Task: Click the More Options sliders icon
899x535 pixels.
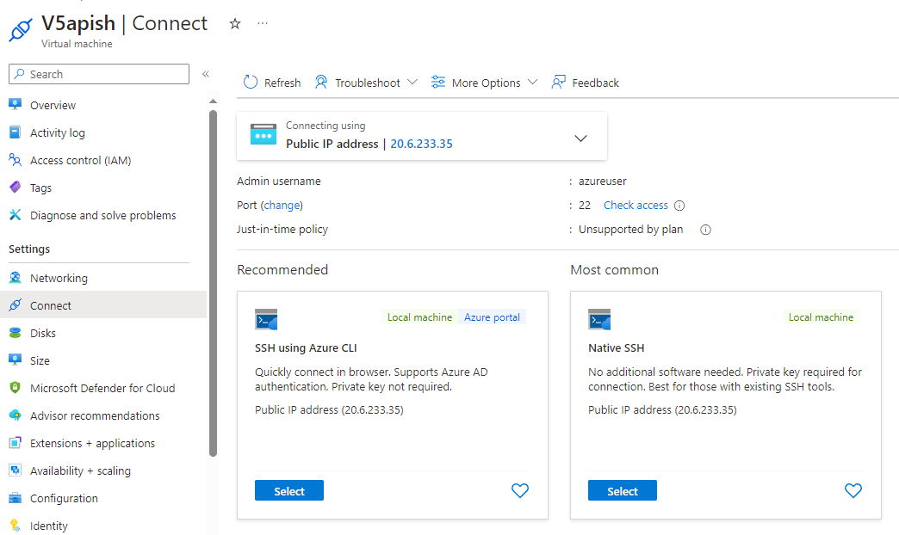Action: 438,83
